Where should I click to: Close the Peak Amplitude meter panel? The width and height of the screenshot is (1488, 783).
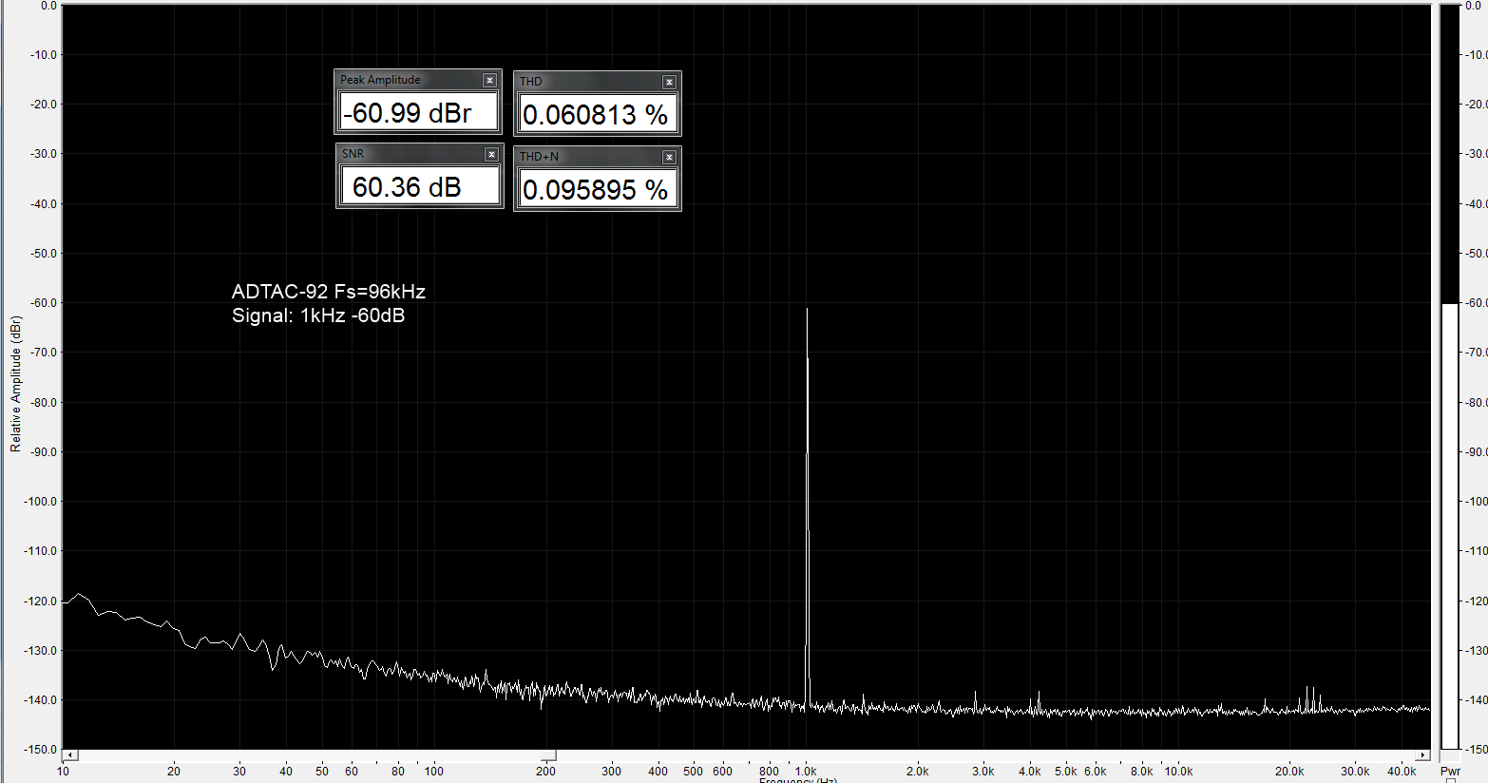pyautogui.click(x=489, y=81)
